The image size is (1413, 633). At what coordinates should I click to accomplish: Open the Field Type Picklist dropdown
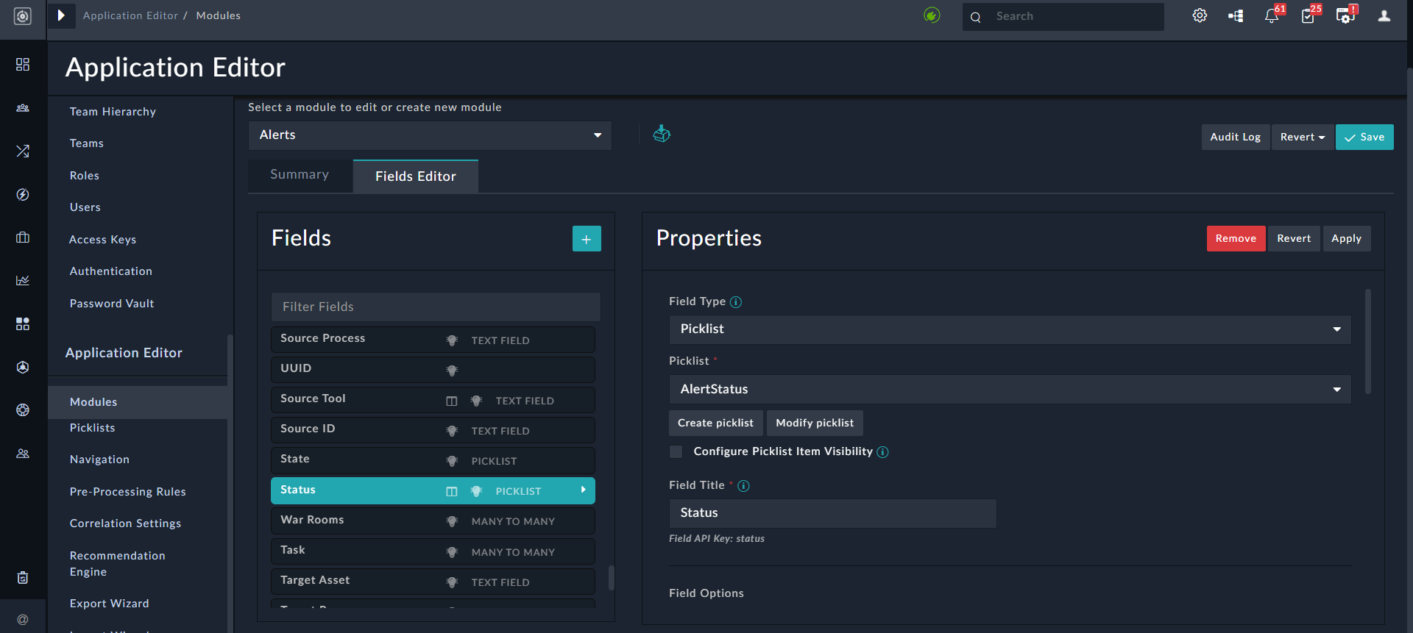coord(1010,329)
